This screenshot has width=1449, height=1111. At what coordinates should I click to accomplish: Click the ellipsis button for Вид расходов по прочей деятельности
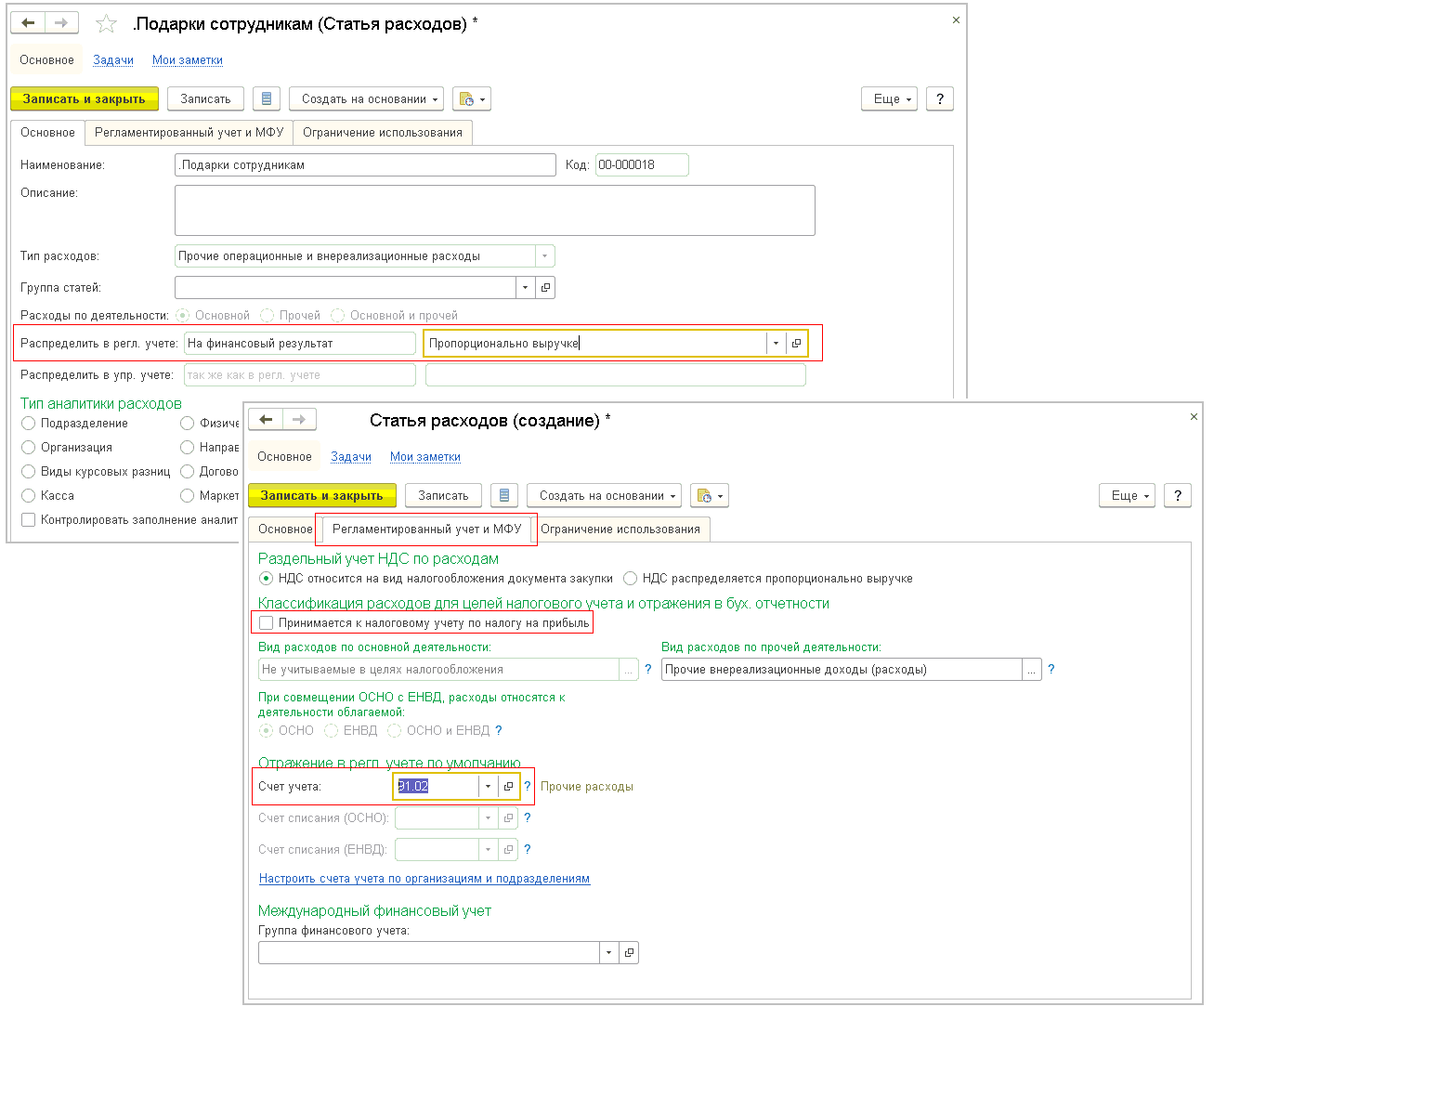tap(1031, 670)
